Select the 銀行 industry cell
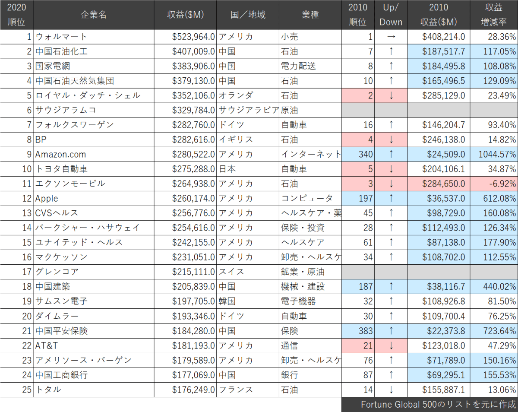 (310, 374)
